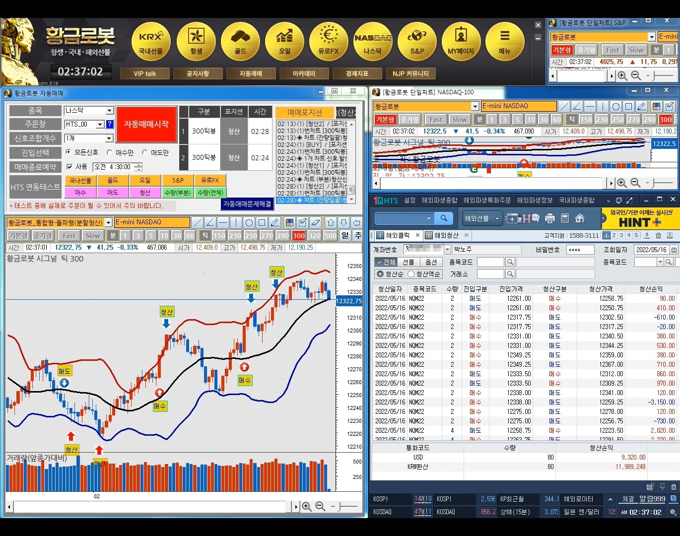Open calendar picker next to 조회일자 date
This screenshot has height=536, width=680.
click(x=674, y=250)
